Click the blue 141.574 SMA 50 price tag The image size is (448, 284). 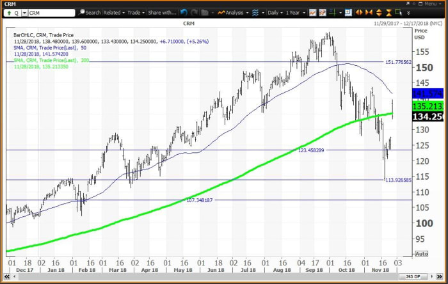(x=428, y=93)
